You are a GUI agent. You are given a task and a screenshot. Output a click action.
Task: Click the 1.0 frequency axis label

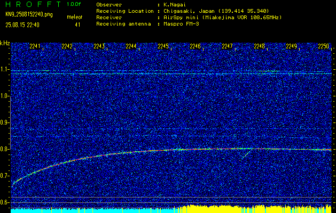(5, 96)
